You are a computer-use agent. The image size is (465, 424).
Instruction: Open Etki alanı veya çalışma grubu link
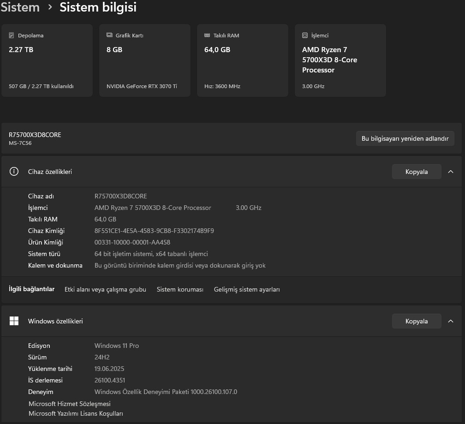pyautogui.click(x=105, y=289)
